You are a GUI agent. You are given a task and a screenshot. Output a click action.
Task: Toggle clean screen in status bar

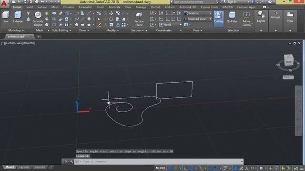pyautogui.click(x=296, y=168)
